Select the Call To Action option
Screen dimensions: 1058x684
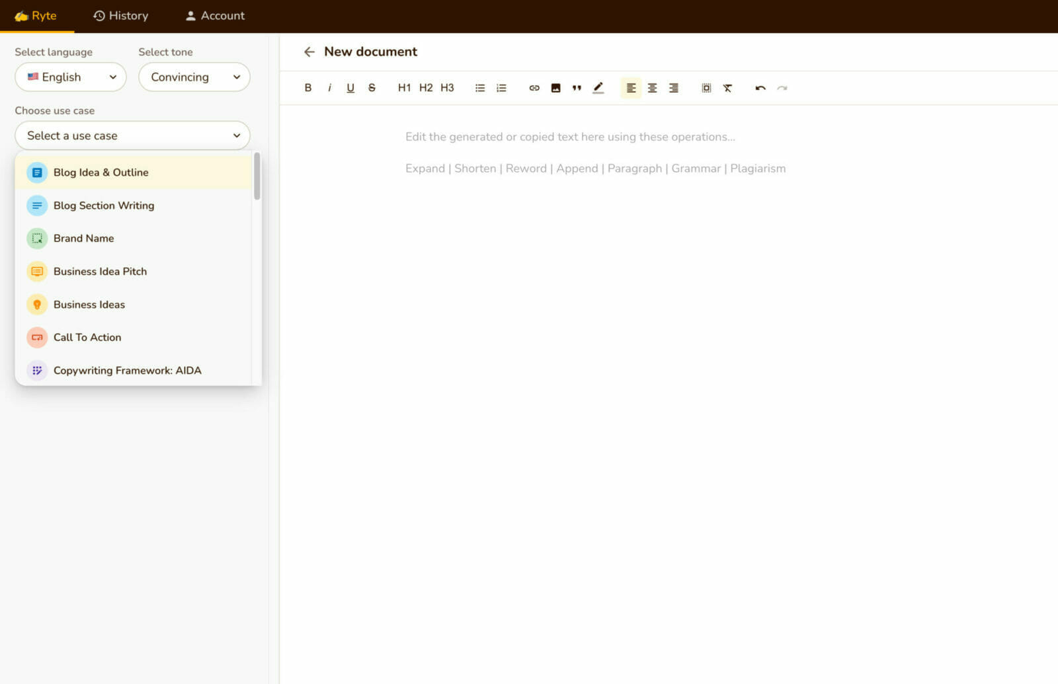point(134,337)
